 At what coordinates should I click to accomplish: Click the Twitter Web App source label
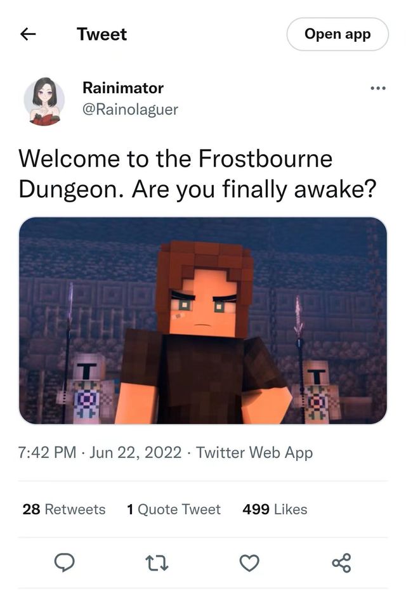[254, 452]
